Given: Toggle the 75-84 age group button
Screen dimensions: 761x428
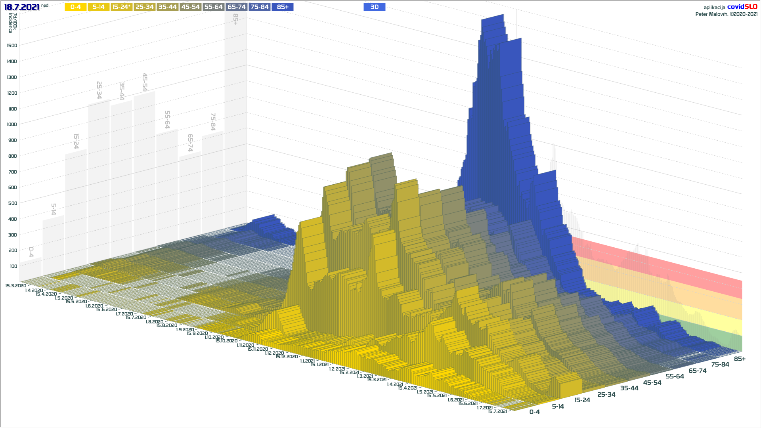Looking at the screenshot, I should click(x=260, y=7).
